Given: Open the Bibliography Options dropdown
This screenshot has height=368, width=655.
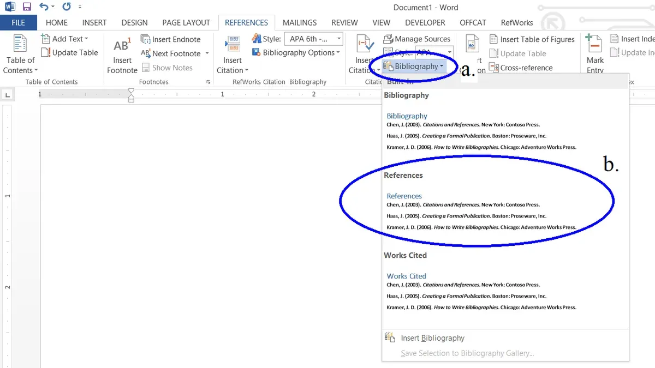Looking at the screenshot, I should (296, 52).
